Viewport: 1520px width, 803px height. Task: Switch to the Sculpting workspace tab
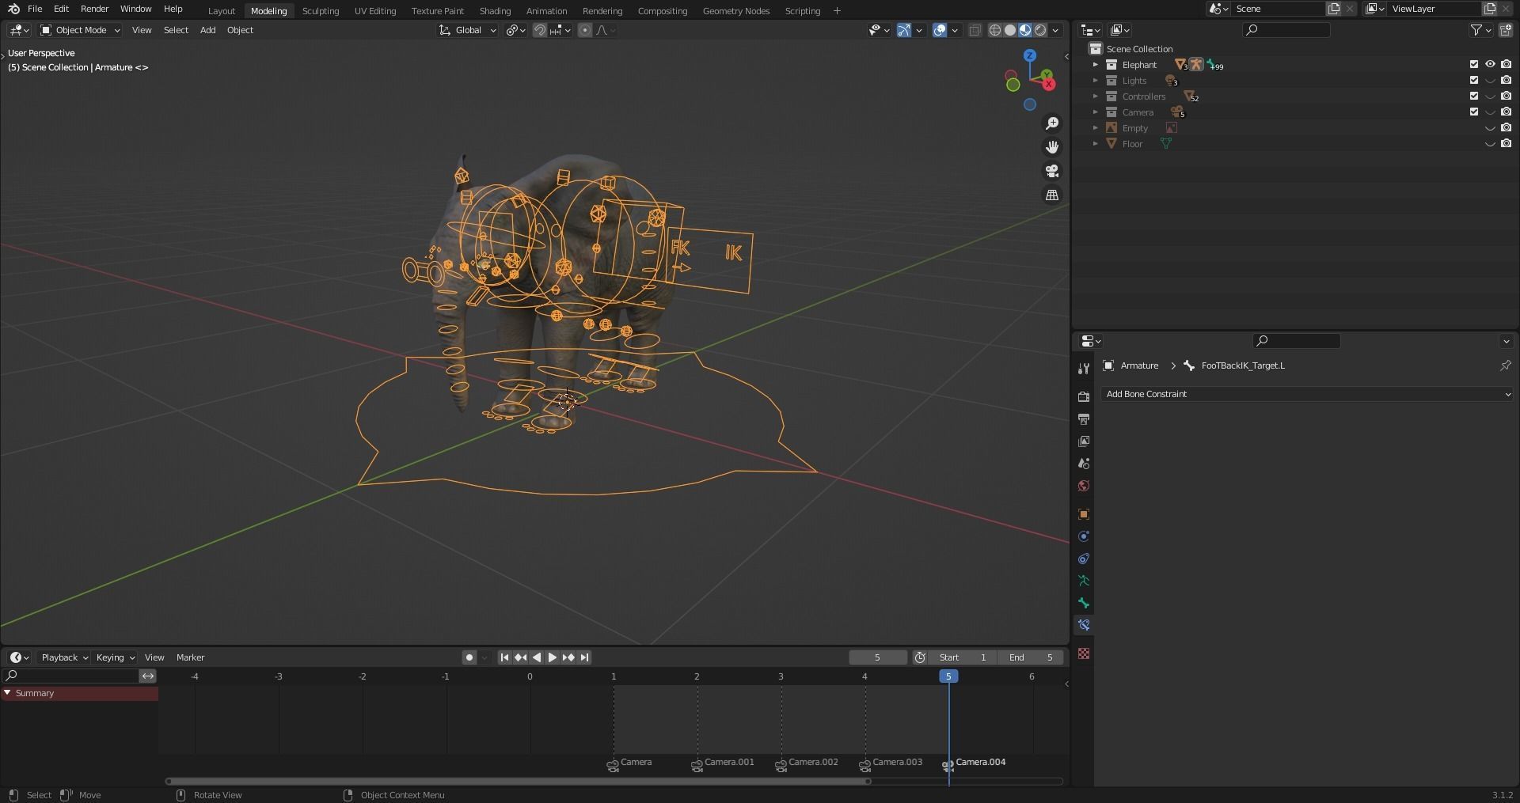(321, 11)
